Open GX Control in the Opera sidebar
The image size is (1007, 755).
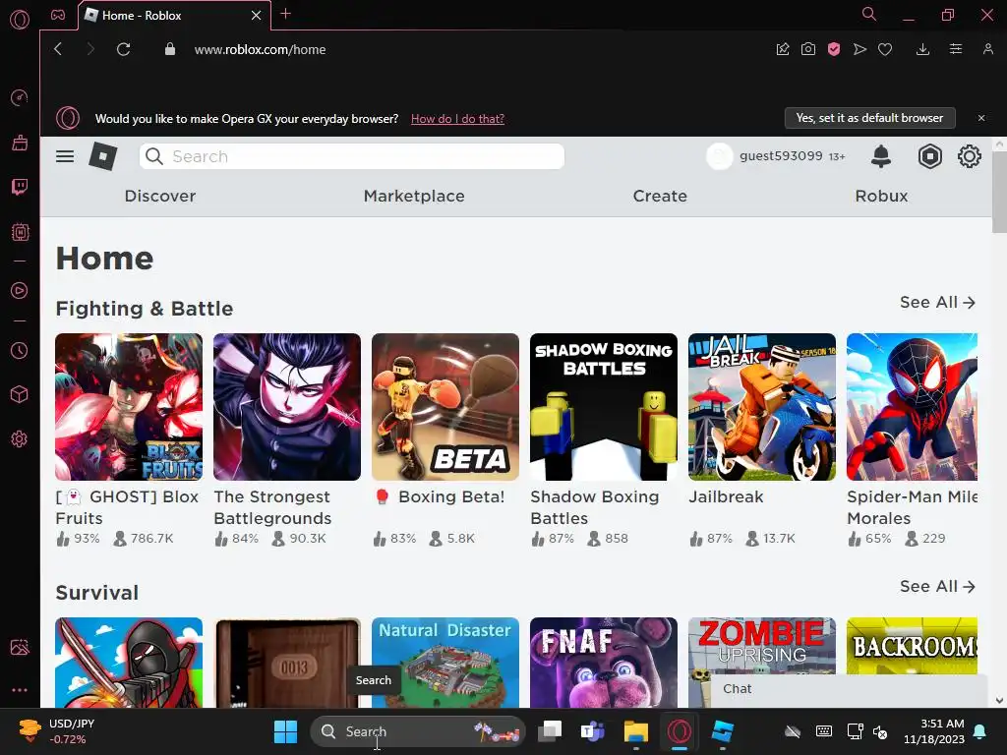click(20, 98)
